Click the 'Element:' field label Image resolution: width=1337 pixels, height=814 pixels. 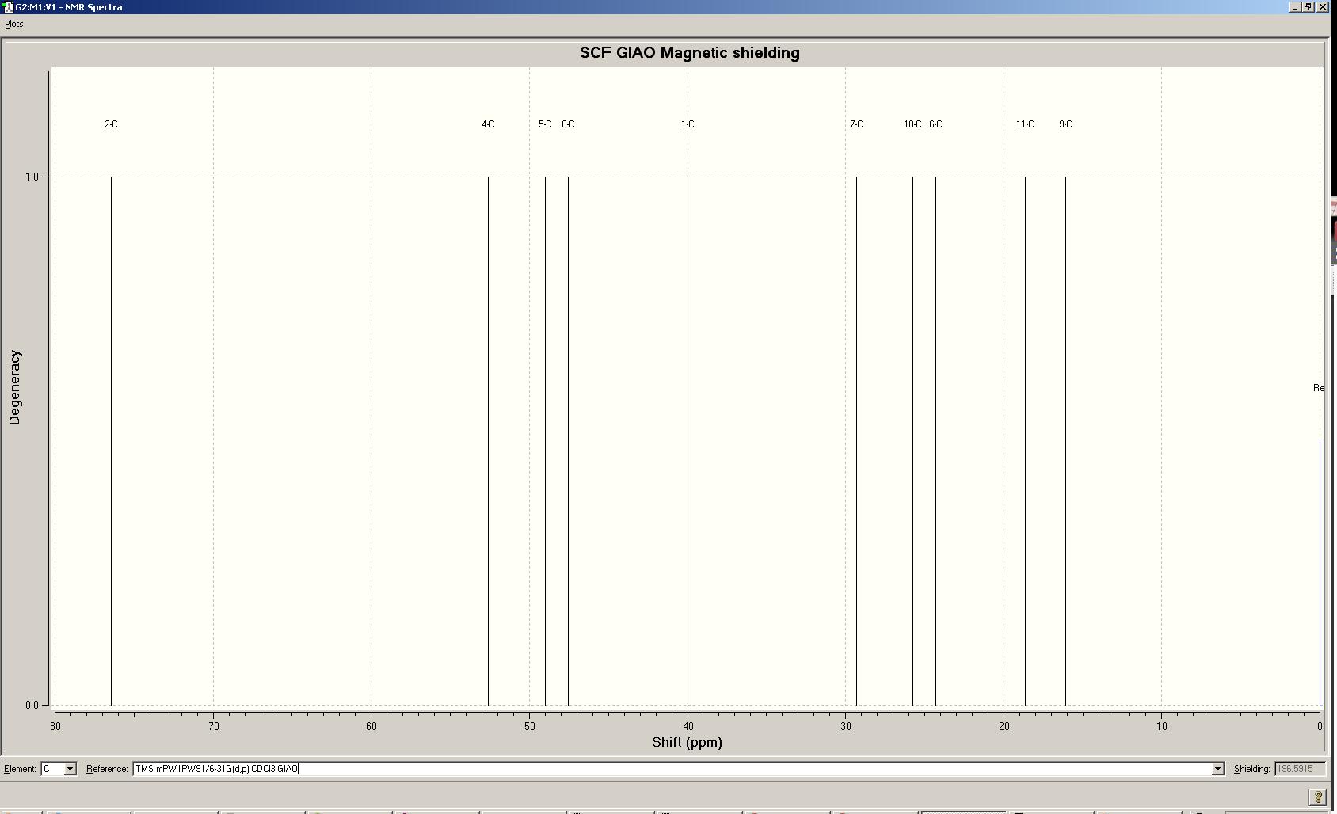point(21,769)
